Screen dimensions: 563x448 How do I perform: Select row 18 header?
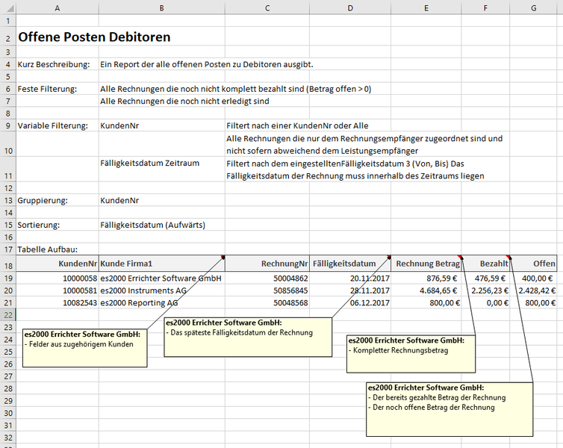tap(8, 264)
